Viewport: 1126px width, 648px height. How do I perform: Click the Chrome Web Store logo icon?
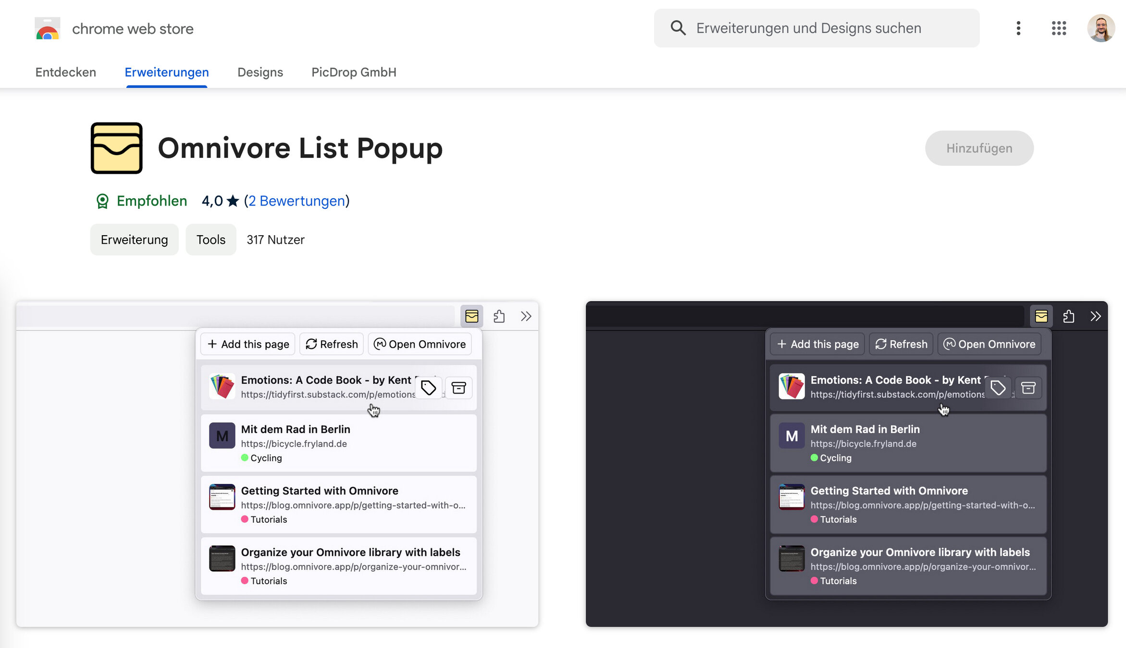(x=47, y=29)
